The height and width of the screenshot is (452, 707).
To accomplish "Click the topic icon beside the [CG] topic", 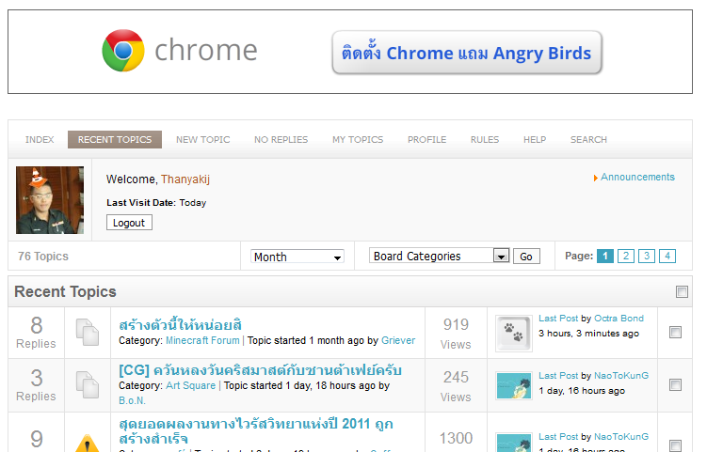I will 88,384.
